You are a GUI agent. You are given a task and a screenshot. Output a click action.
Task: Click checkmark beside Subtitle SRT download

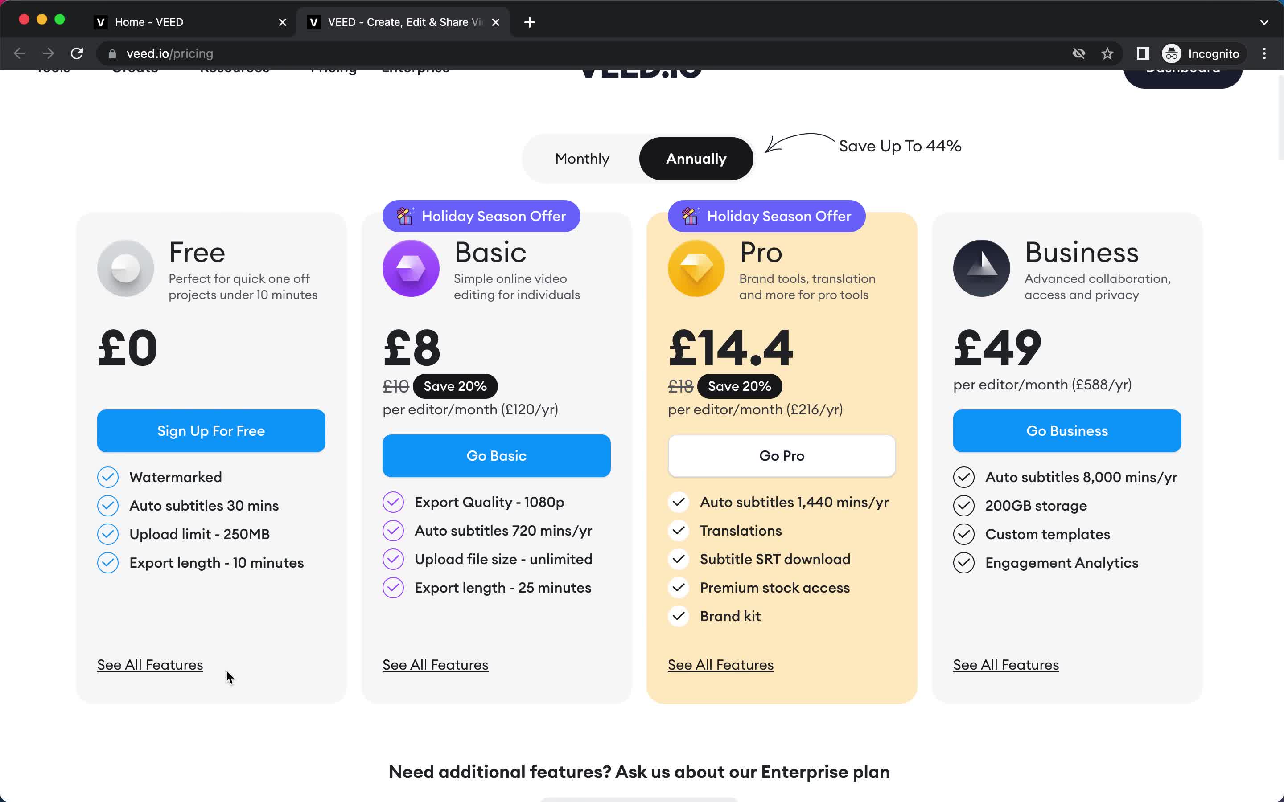(679, 559)
